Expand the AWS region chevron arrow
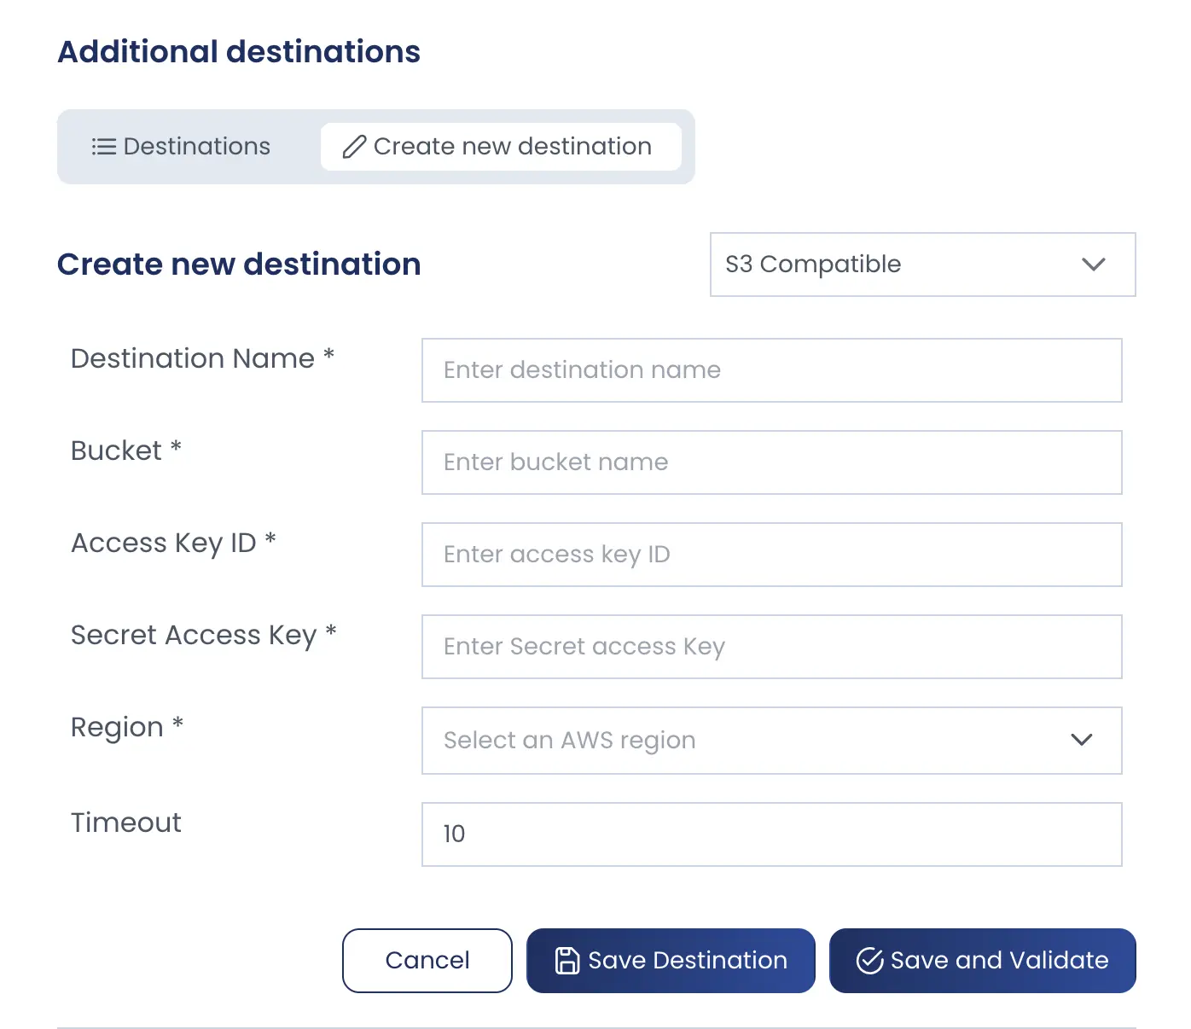The height and width of the screenshot is (1029, 1191). (1081, 740)
